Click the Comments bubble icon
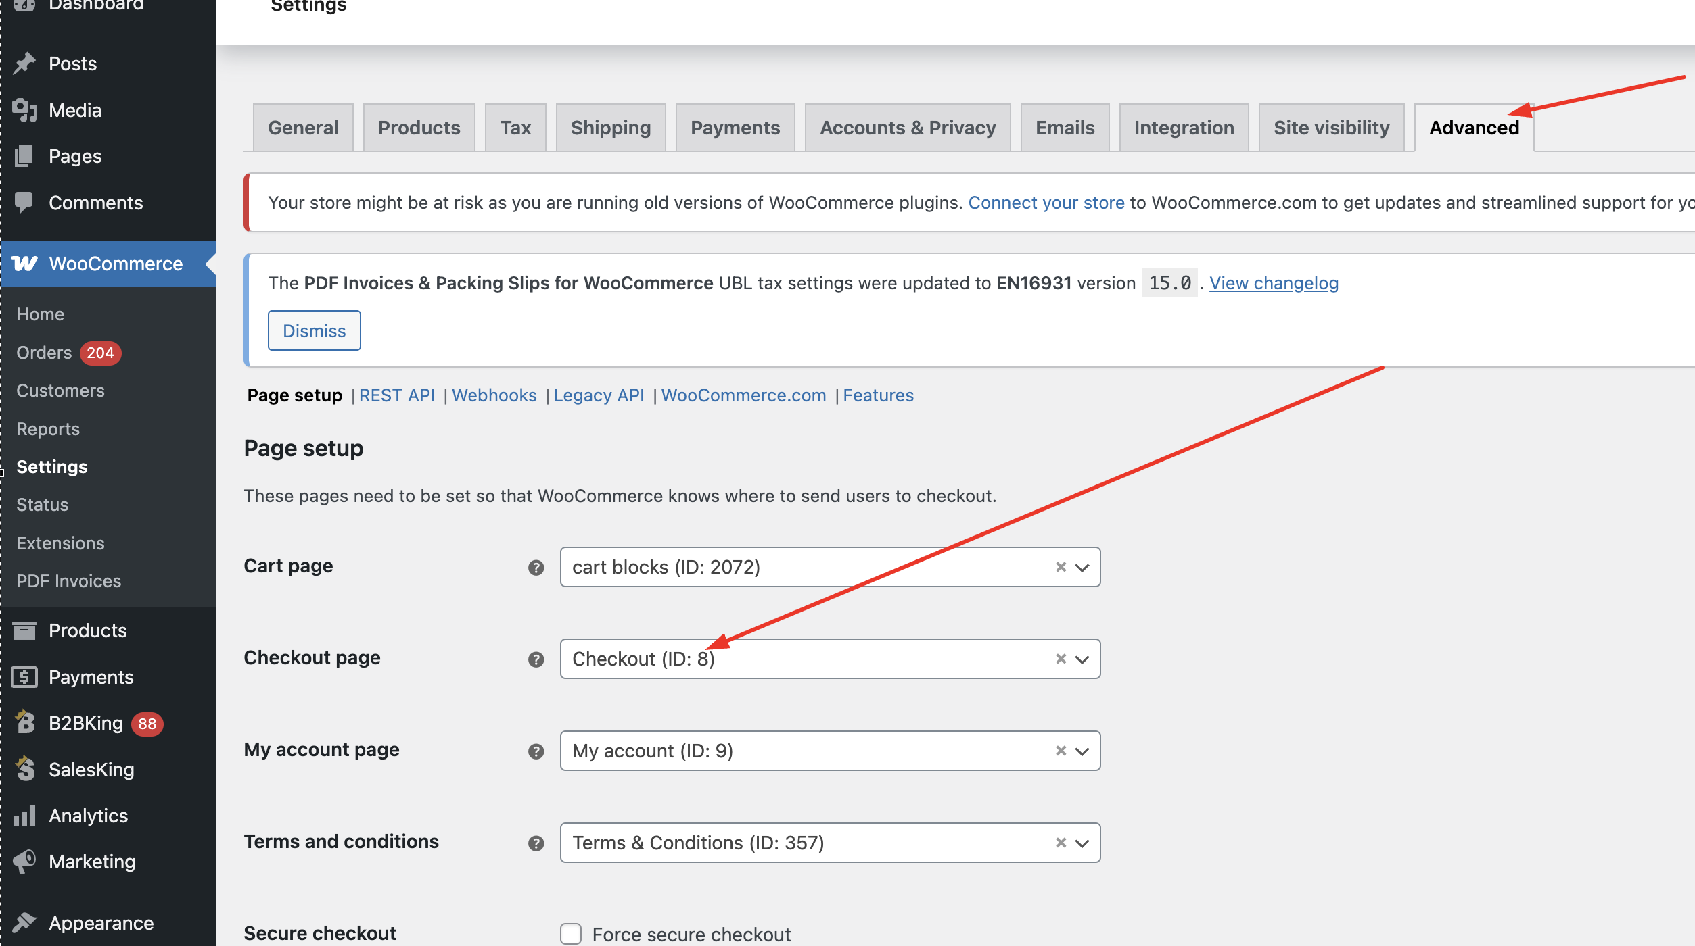 pos(24,203)
